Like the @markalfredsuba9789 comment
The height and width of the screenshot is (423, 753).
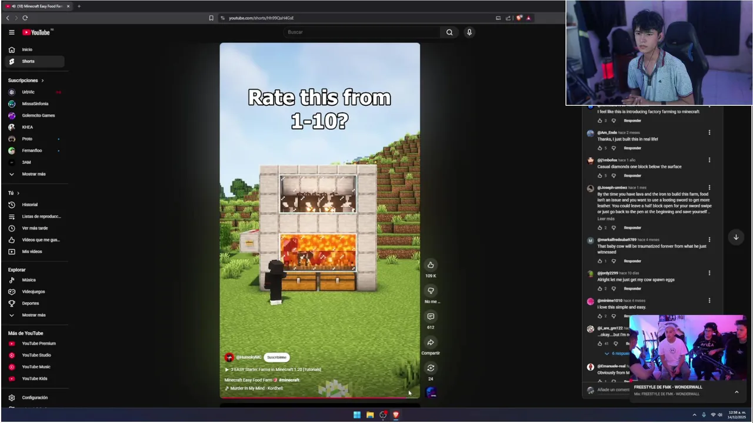coord(599,261)
